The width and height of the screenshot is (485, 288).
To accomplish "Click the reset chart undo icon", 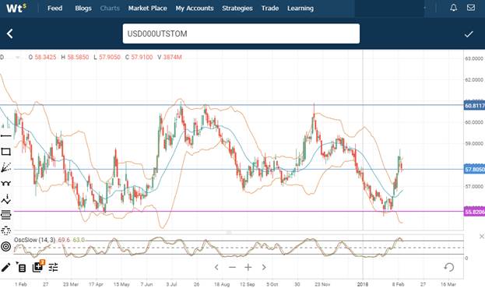I will click(x=449, y=267).
